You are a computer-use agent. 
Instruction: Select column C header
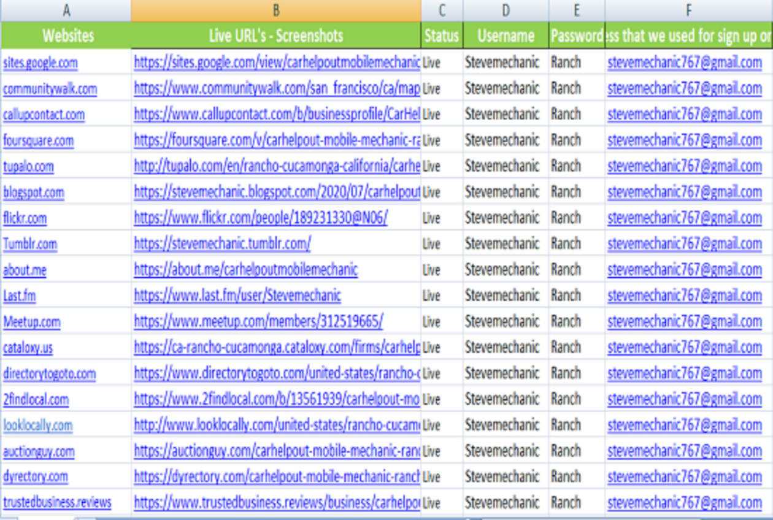pyautogui.click(x=442, y=10)
